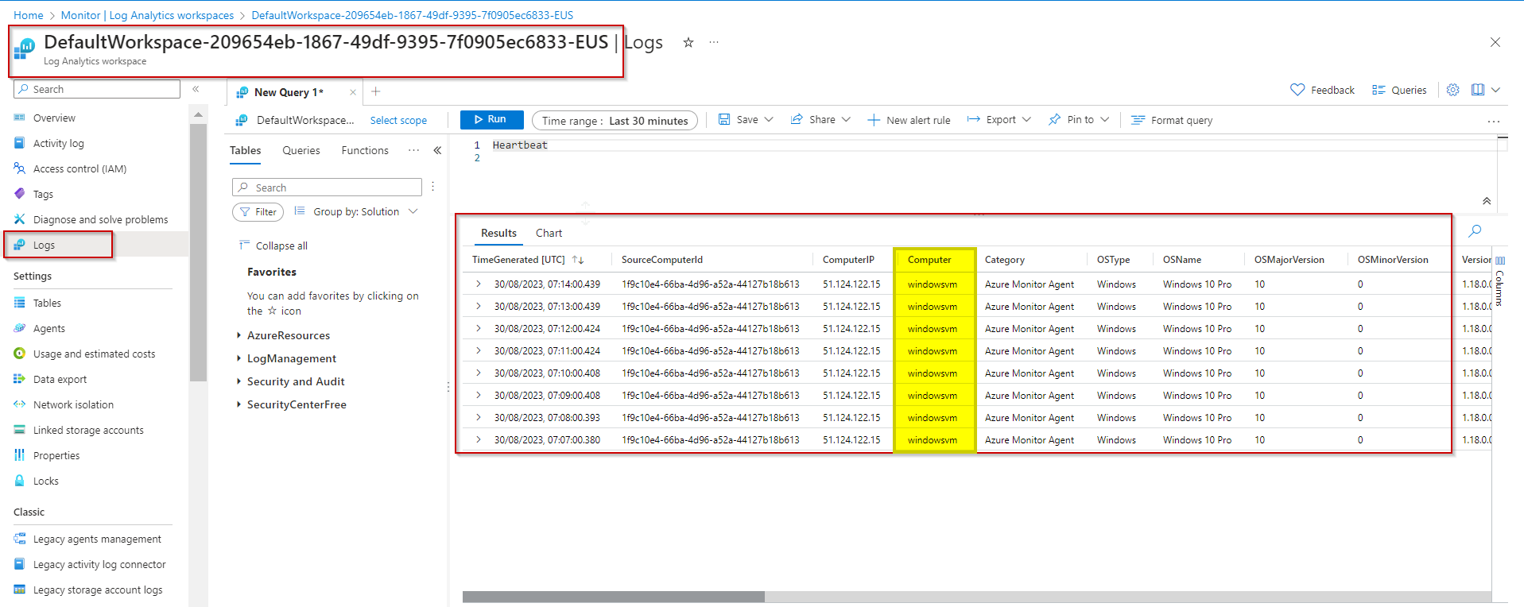Open the query book layout icon
The width and height of the screenshot is (1524, 607).
click(1478, 90)
